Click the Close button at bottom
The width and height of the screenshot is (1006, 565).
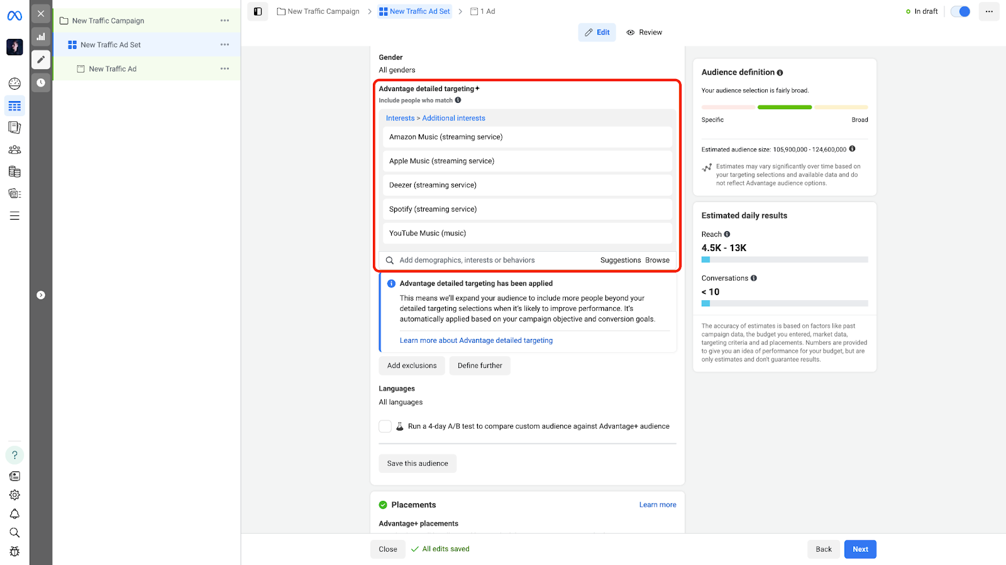click(x=388, y=549)
